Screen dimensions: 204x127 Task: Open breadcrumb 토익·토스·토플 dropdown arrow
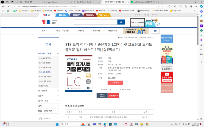[138, 38]
